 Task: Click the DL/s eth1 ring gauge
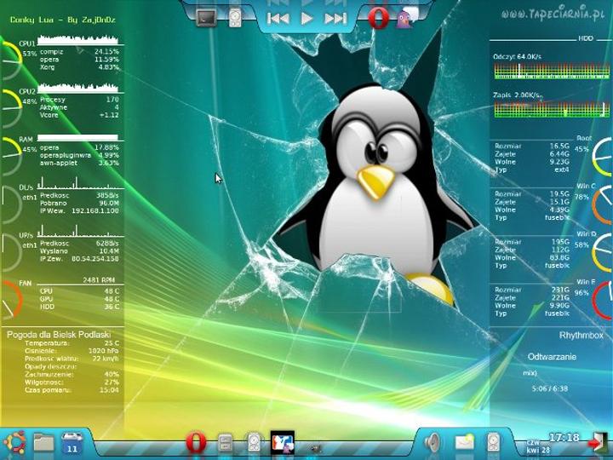(12, 204)
